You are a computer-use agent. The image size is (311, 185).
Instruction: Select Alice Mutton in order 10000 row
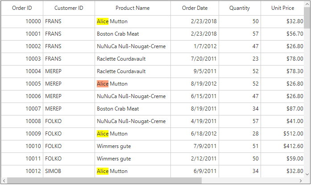(x=133, y=21)
